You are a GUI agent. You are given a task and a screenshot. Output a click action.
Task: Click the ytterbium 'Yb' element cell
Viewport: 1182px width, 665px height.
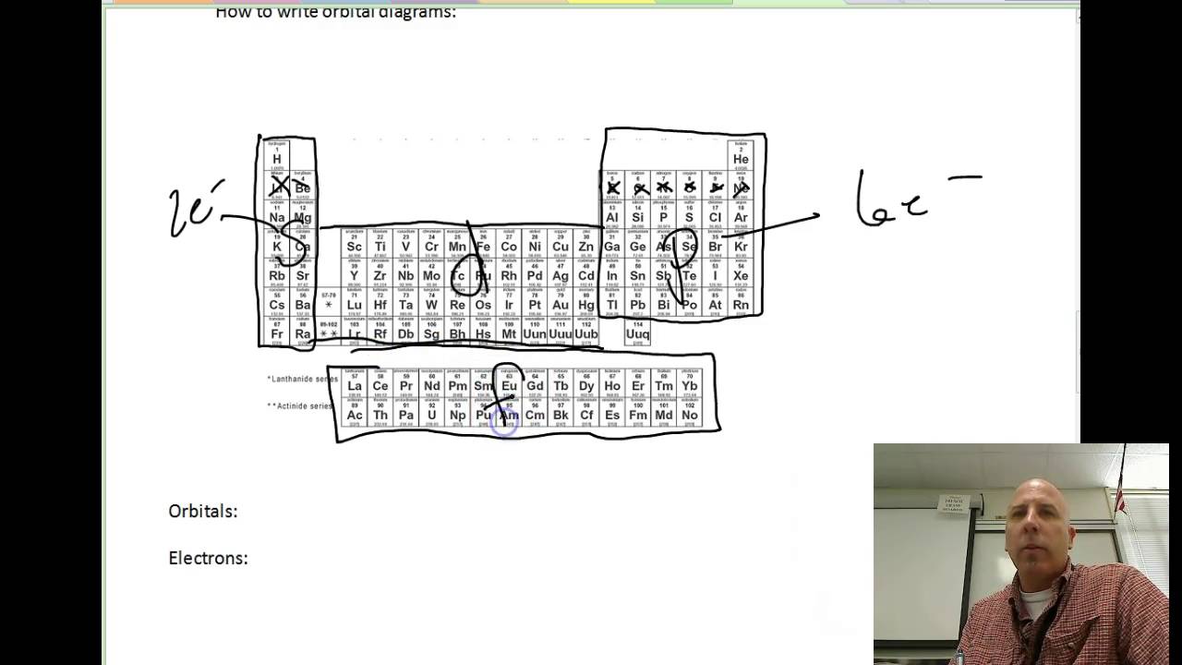690,382
